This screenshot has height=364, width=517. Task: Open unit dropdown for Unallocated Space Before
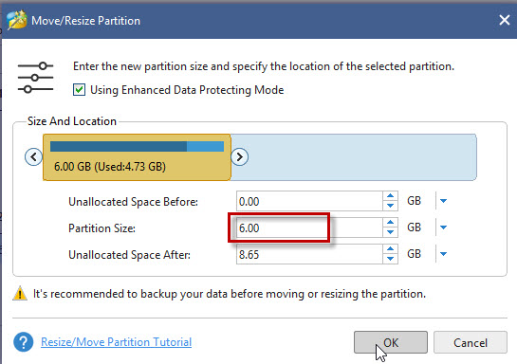pos(443,201)
